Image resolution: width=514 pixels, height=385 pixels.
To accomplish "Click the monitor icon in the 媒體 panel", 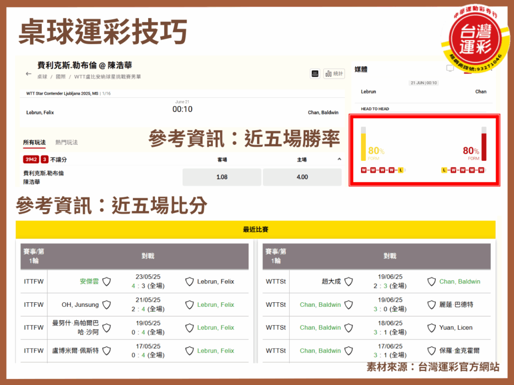I will [450, 68].
